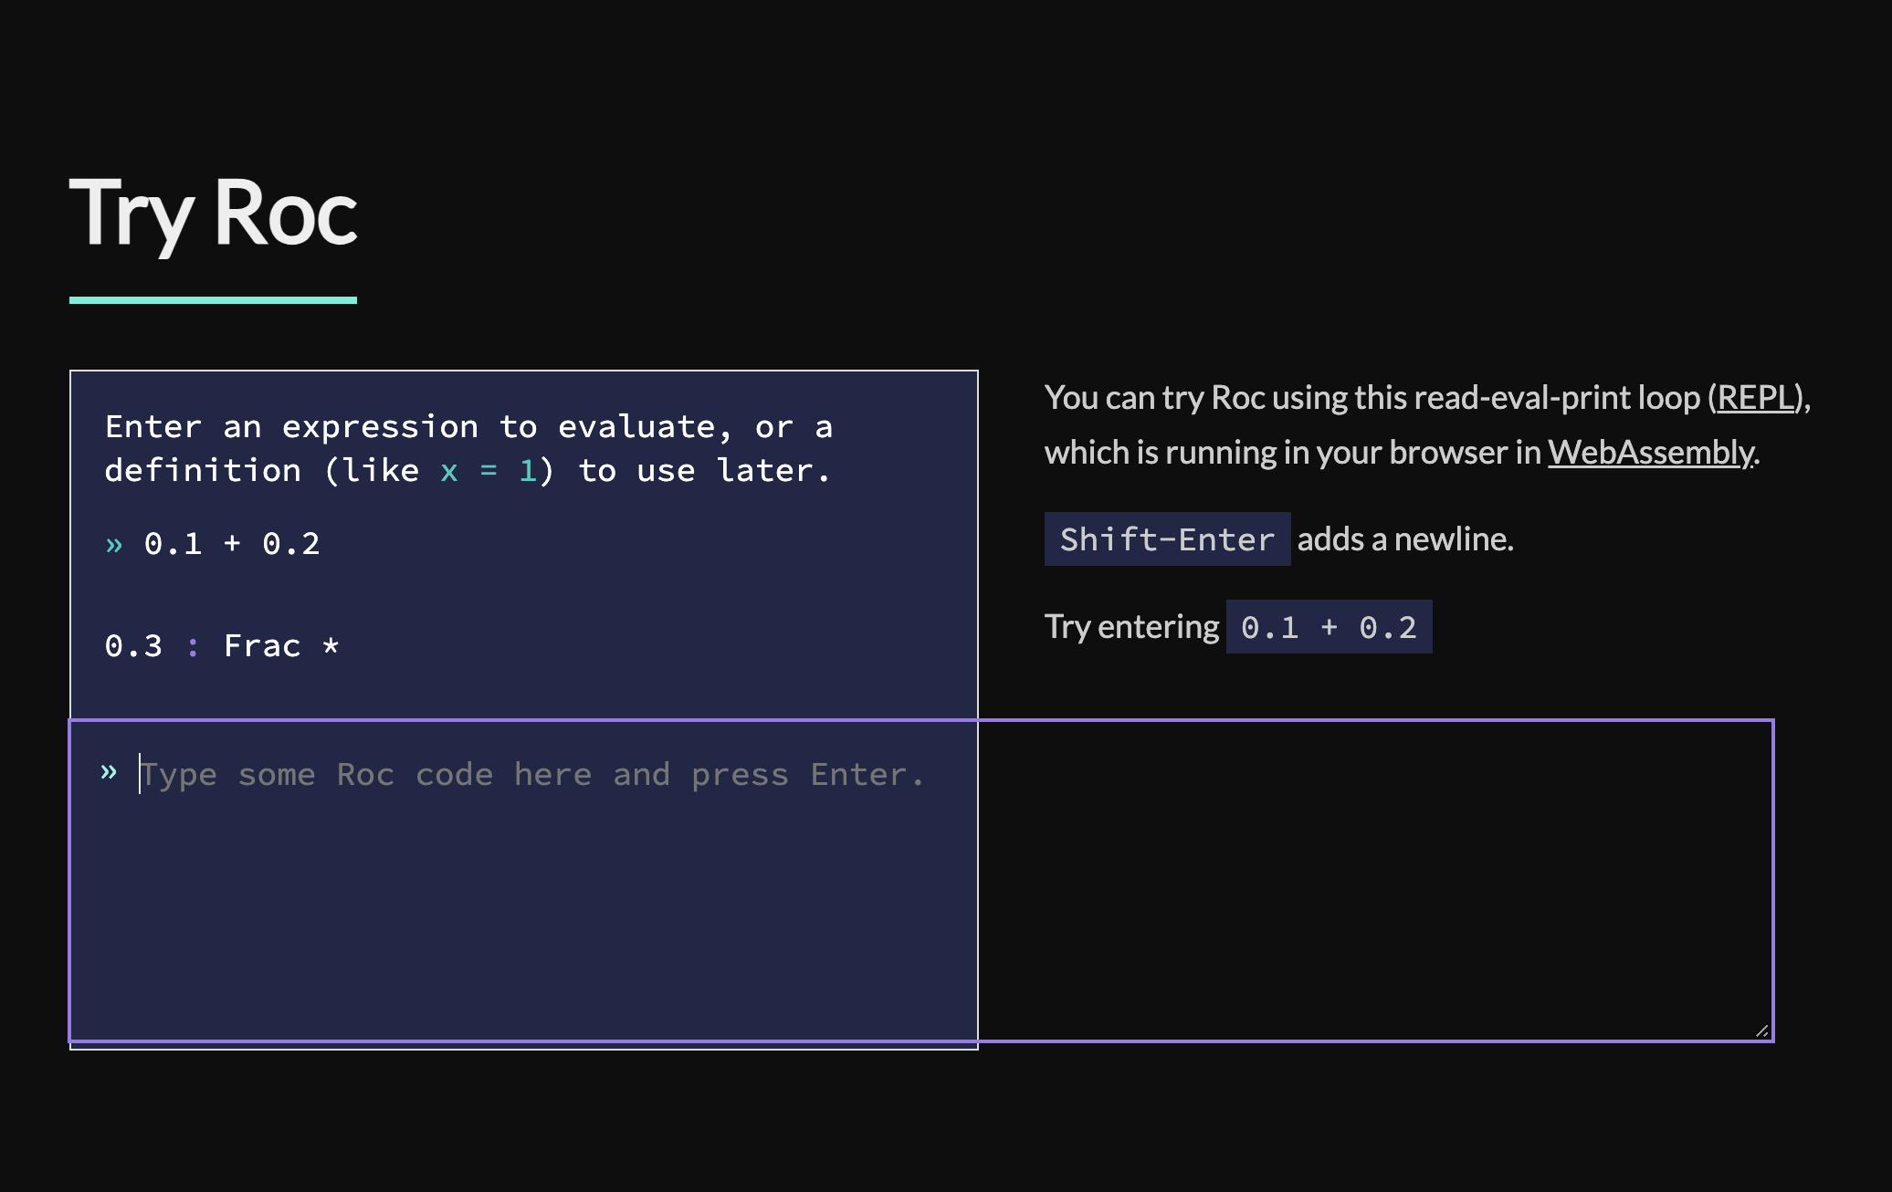Click the 'Try entering' text
This screenshot has height=1192, width=1892.
pos(1131,627)
